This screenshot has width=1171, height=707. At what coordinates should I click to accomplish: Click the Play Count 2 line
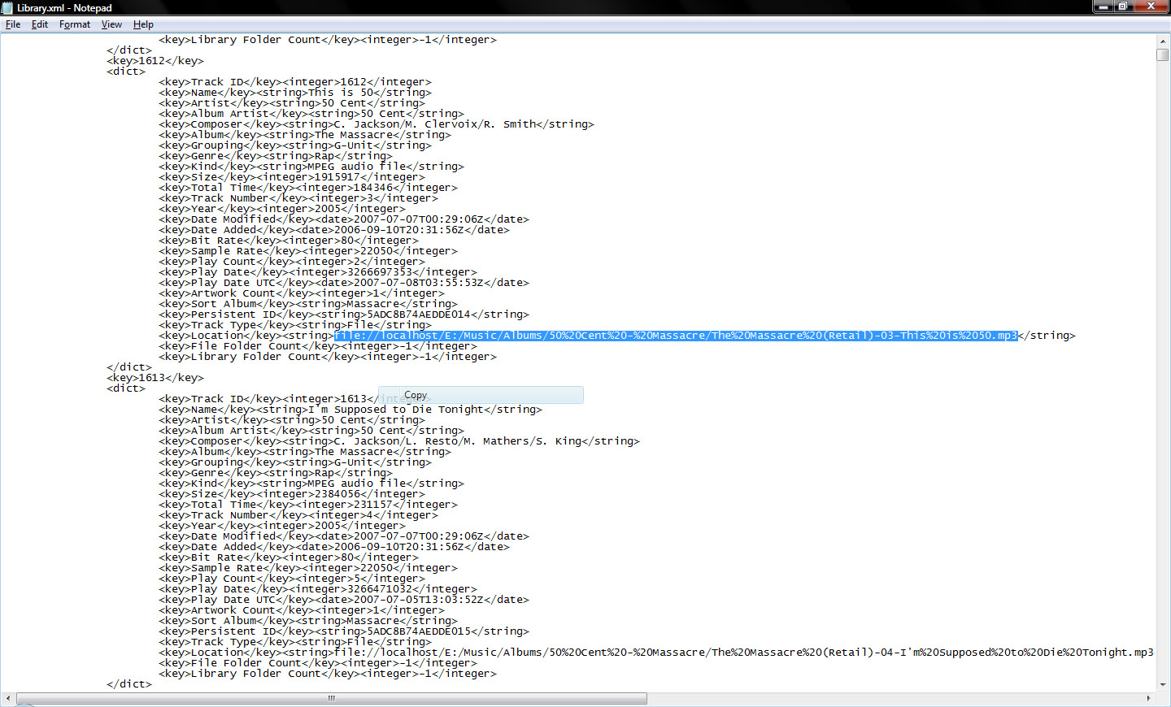point(292,262)
